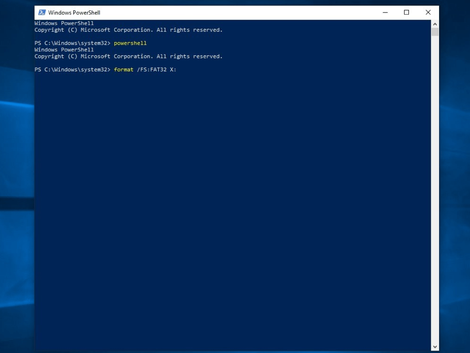Click the first 'Copyright (C) Microsoft Corporation' line
Viewport: 470px width, 353px height.
tap(128, 30)
